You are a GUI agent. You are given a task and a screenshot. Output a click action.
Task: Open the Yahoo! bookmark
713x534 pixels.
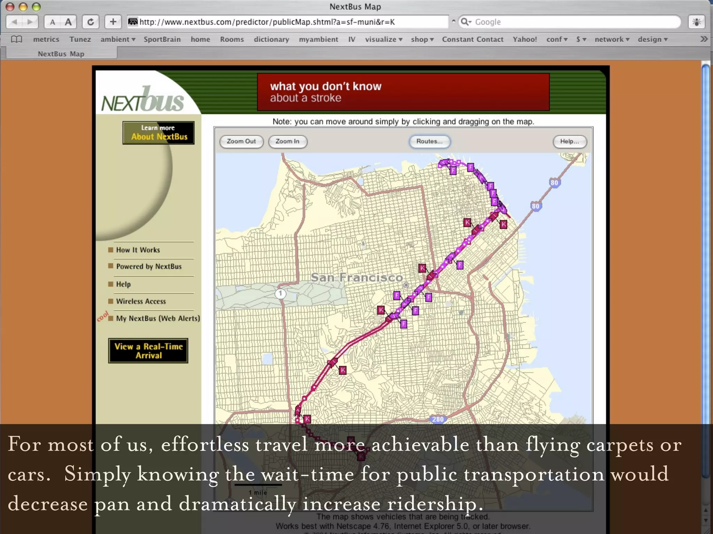click(x=525, y=39)
